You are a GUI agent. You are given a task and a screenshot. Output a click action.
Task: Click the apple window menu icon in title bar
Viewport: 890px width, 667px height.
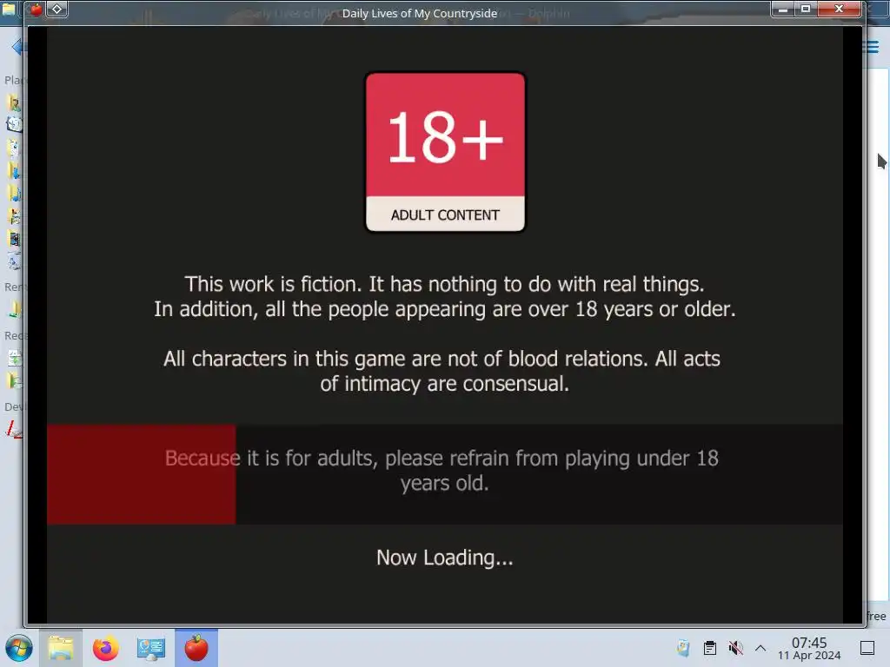click(x=35, y=9)
